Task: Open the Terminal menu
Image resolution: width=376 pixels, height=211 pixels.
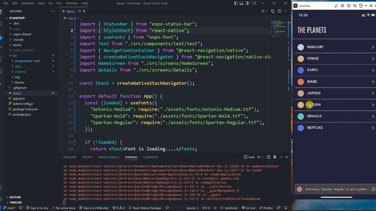Action: (72, 4)
